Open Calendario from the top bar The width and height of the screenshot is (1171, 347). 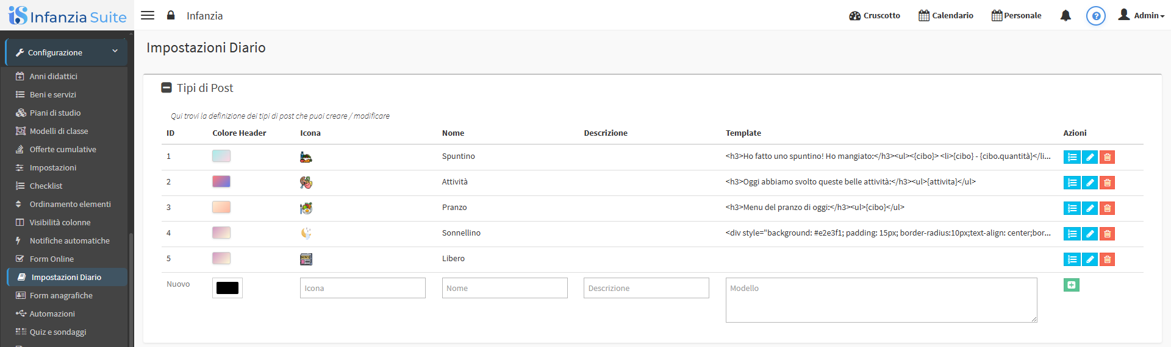[x=945, y=15]
